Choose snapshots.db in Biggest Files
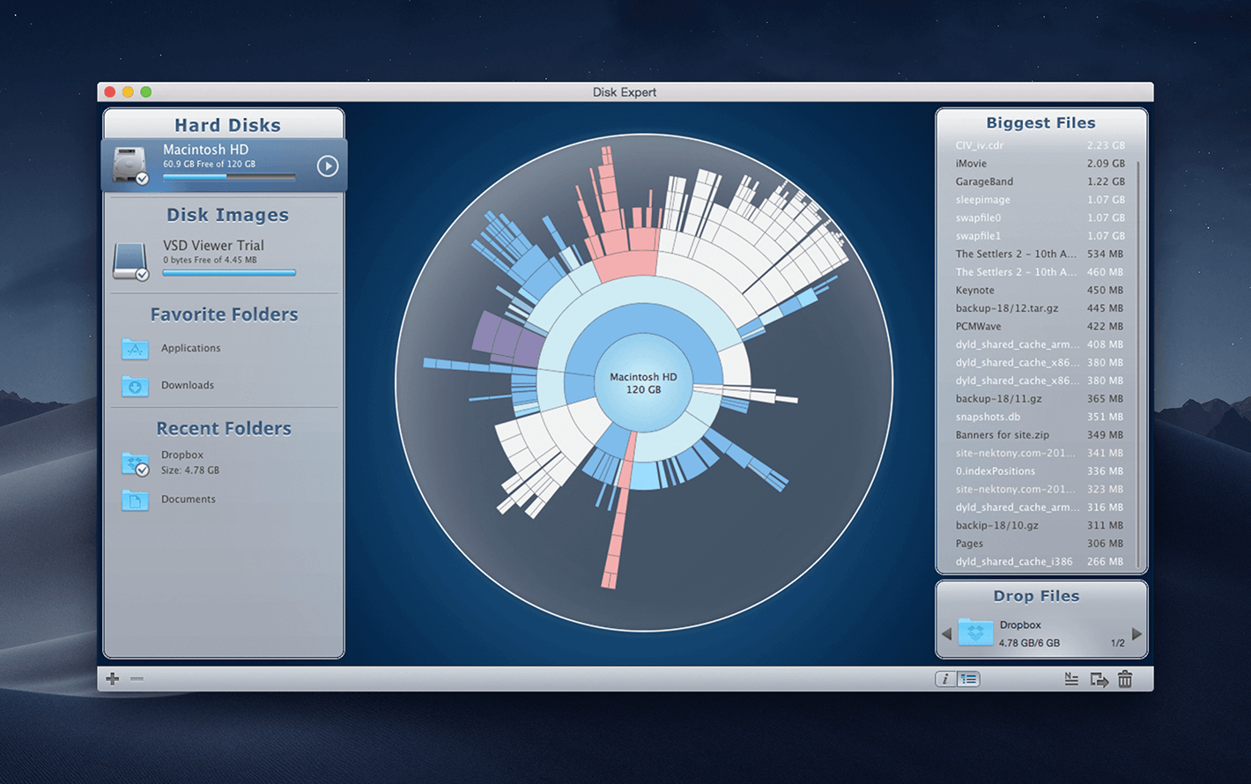 [1040, 417]
